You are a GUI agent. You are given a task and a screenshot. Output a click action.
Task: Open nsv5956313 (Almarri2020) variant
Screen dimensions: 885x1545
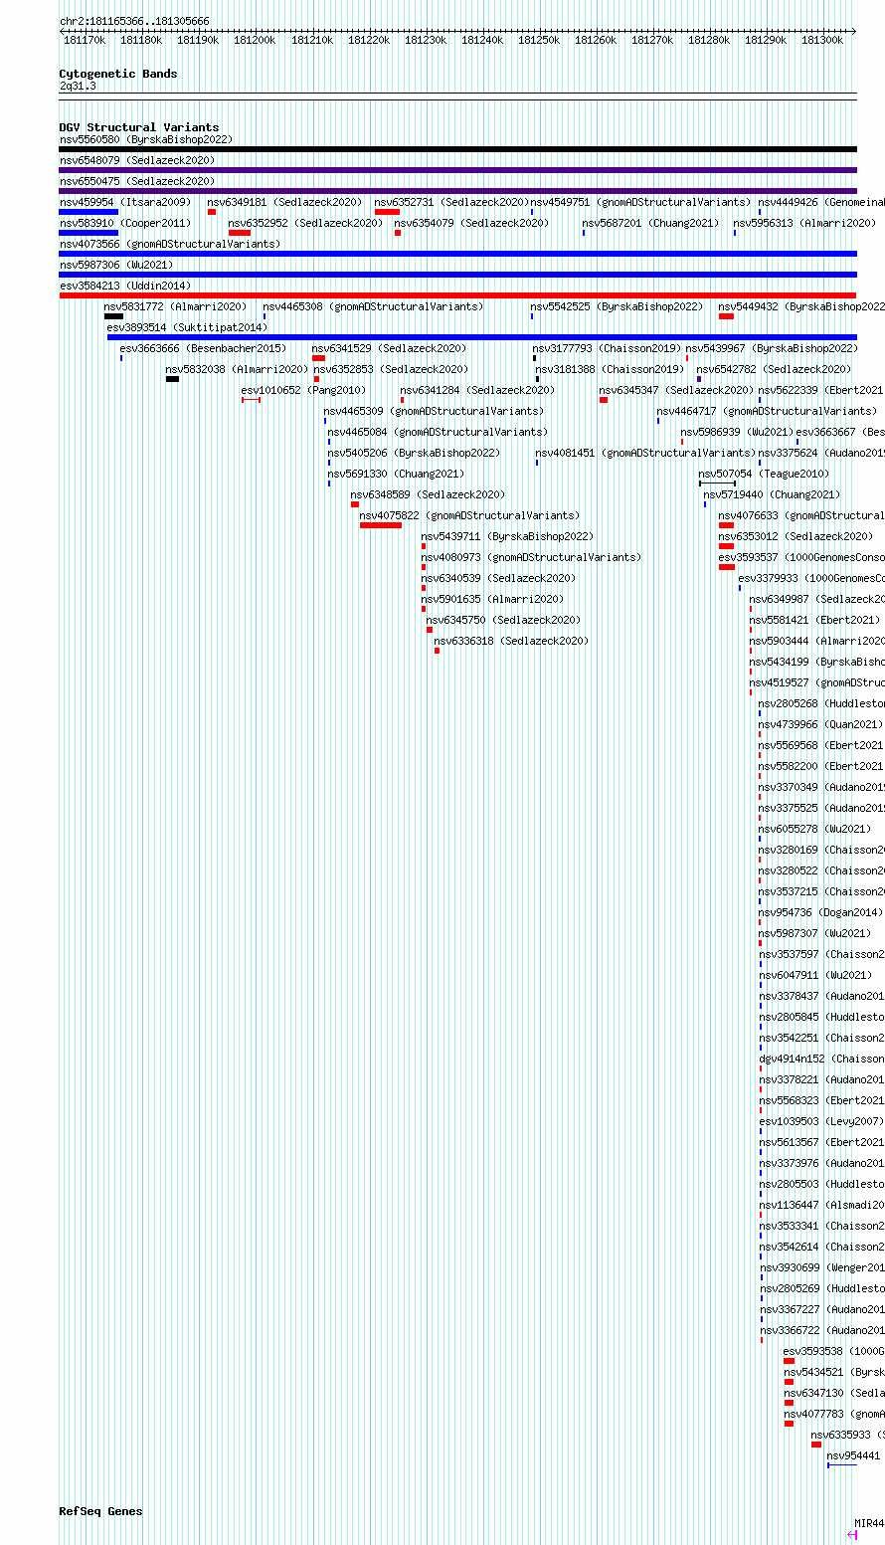[x=805, y=224]
